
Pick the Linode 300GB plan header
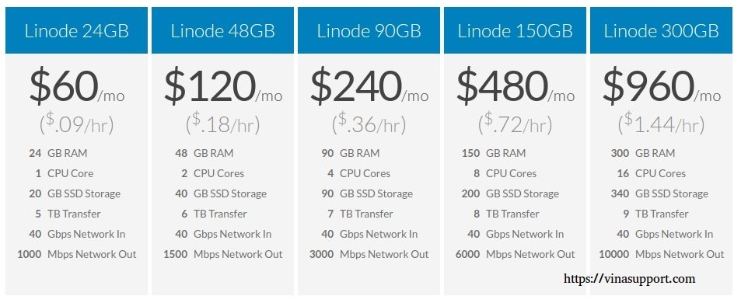661,30
